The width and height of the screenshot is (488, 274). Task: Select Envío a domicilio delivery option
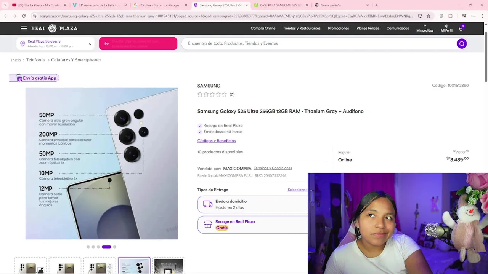coord(252,204)
